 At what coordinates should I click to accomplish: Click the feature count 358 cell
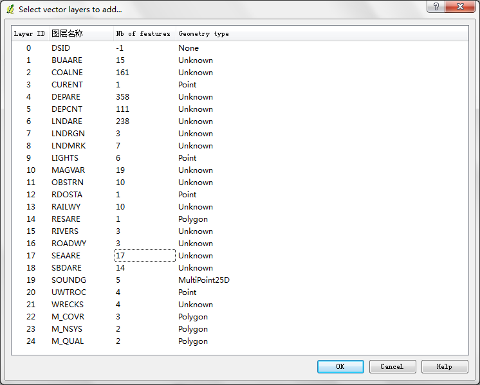tap(123, 97)
